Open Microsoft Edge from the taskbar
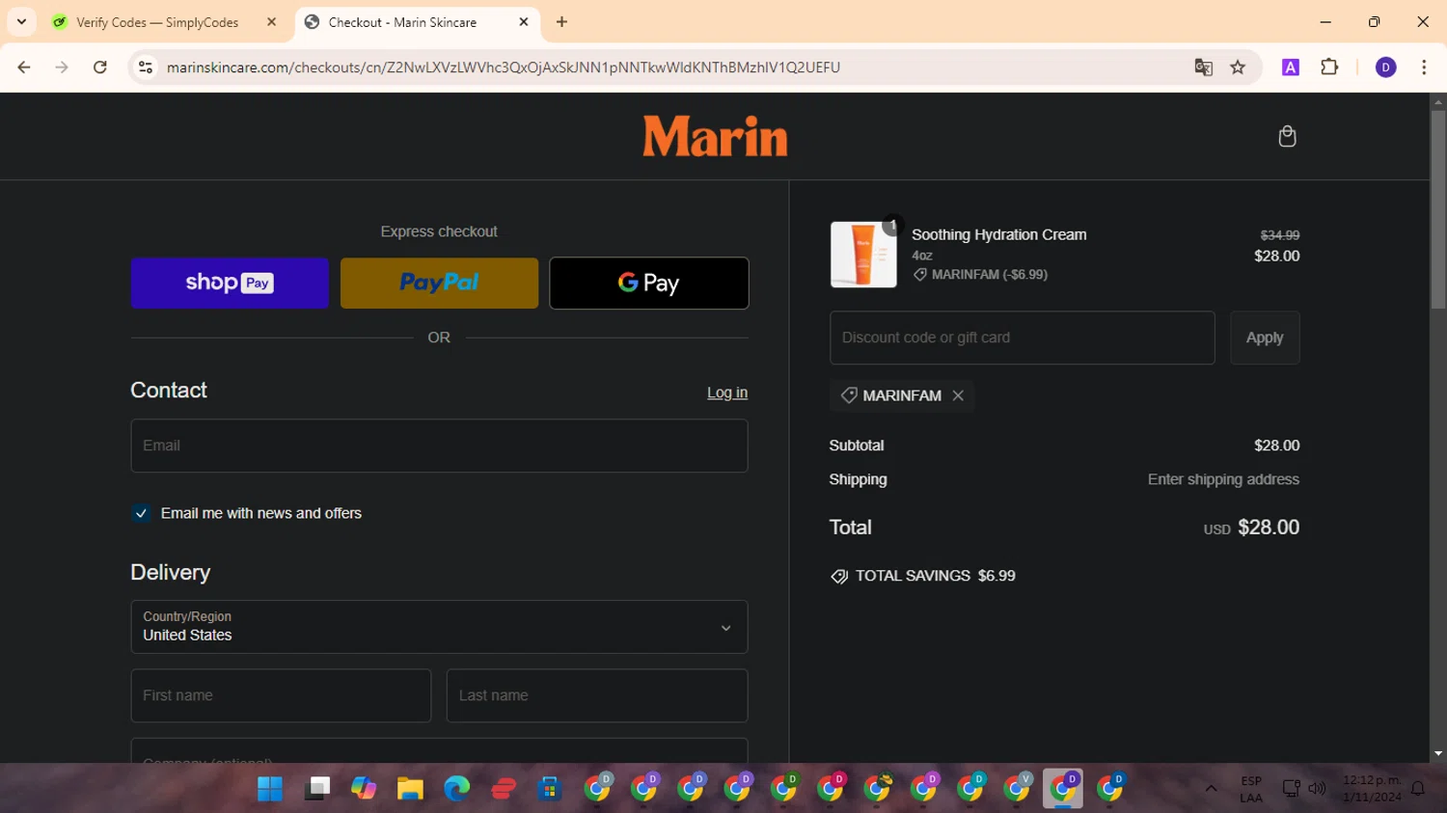Image resolution: width=1447 pixels, height=813 pixels. click(457, 789)
